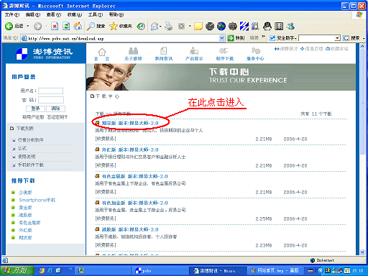Open the History clock icon in toolbar
368x276 pixels.
tap(141, 26)
